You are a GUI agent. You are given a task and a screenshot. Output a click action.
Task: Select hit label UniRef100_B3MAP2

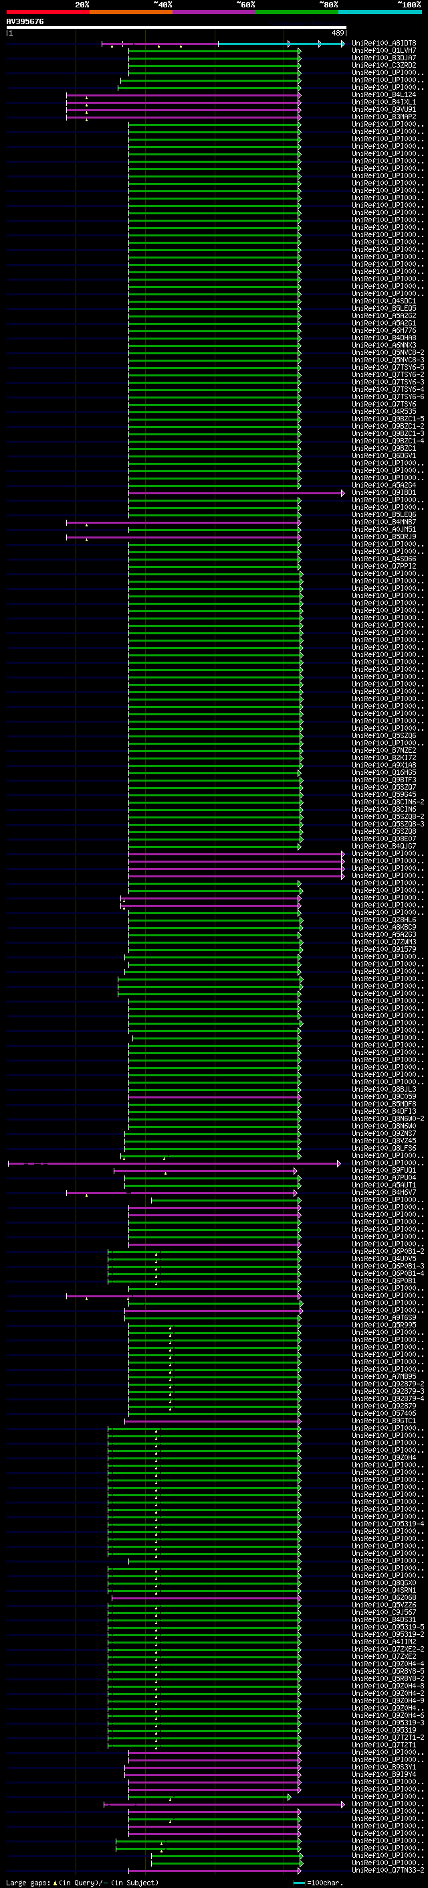pyautogui.click(x=384, y=117)
